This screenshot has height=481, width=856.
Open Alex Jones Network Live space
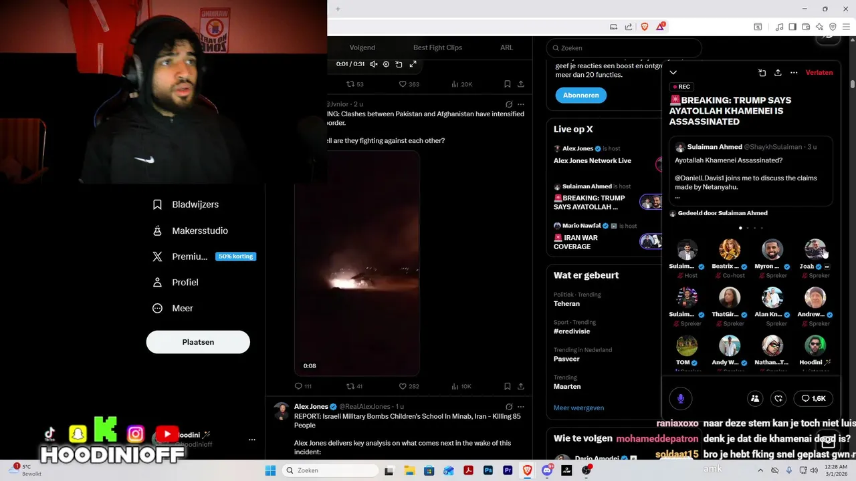(593, 161)
